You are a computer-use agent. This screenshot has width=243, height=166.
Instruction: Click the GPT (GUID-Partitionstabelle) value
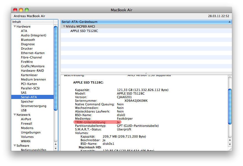[138, 126]
